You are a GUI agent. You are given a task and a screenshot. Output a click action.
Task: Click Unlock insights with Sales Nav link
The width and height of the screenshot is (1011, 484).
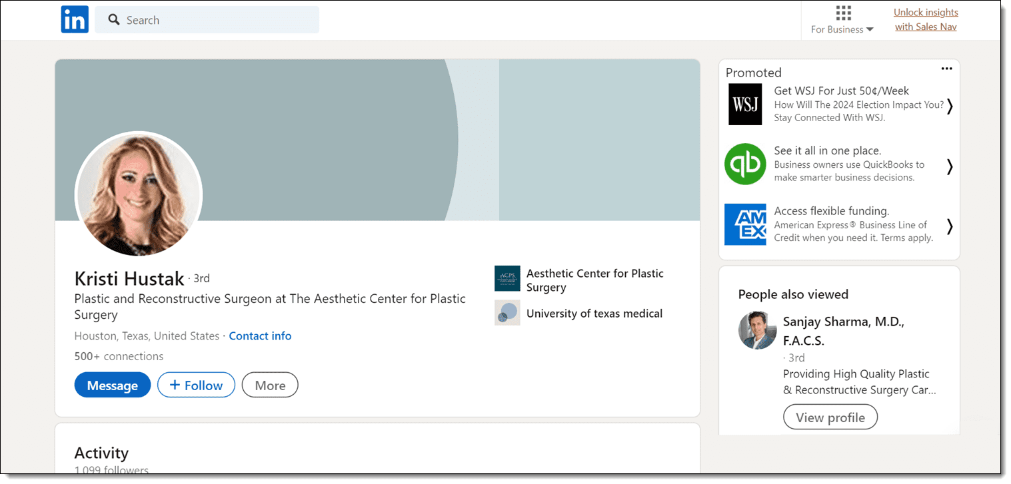[x=926, y=20]
